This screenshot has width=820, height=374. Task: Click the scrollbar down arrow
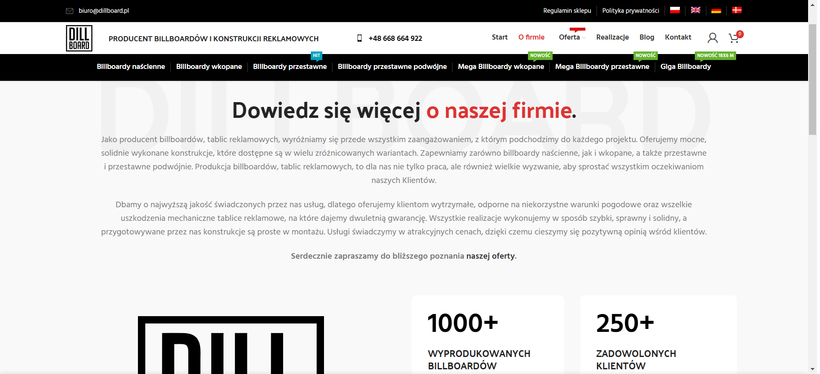(812, 369)
